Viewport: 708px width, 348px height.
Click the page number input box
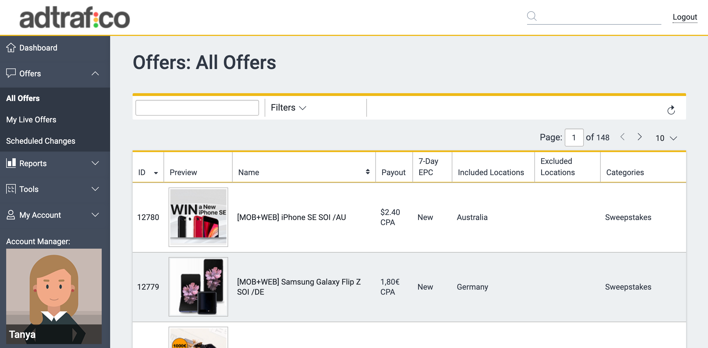click(x=574, y=138)
